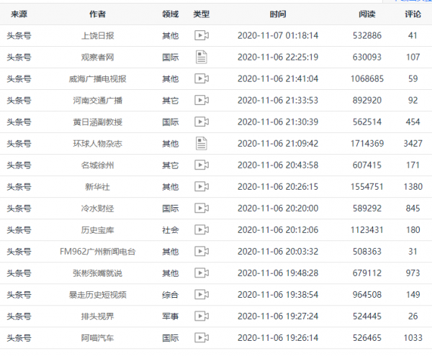
Task: Click the video icon in 排头视界 row
Action: coord(202,316)
